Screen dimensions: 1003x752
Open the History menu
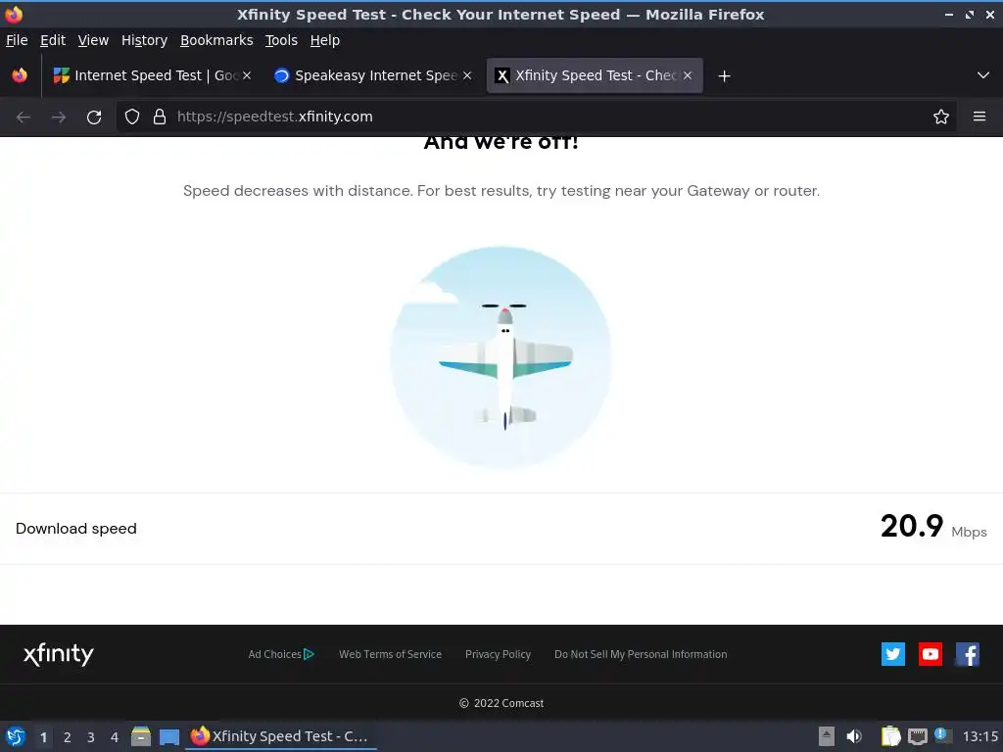tap(145, 40)
